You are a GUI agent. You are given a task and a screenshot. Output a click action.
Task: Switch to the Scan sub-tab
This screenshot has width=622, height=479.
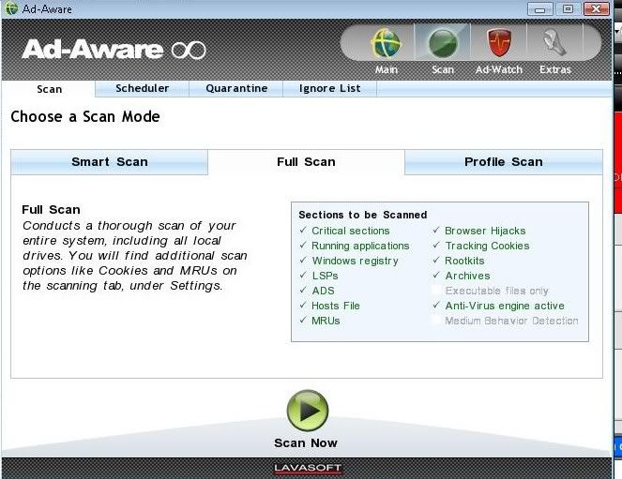tap(49, 89)
